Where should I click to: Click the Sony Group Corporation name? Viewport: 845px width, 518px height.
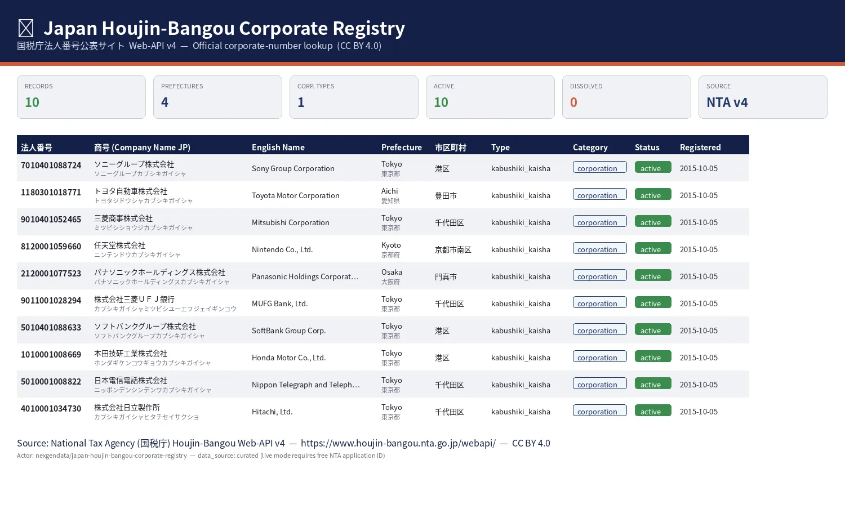(x=293, y=168)
